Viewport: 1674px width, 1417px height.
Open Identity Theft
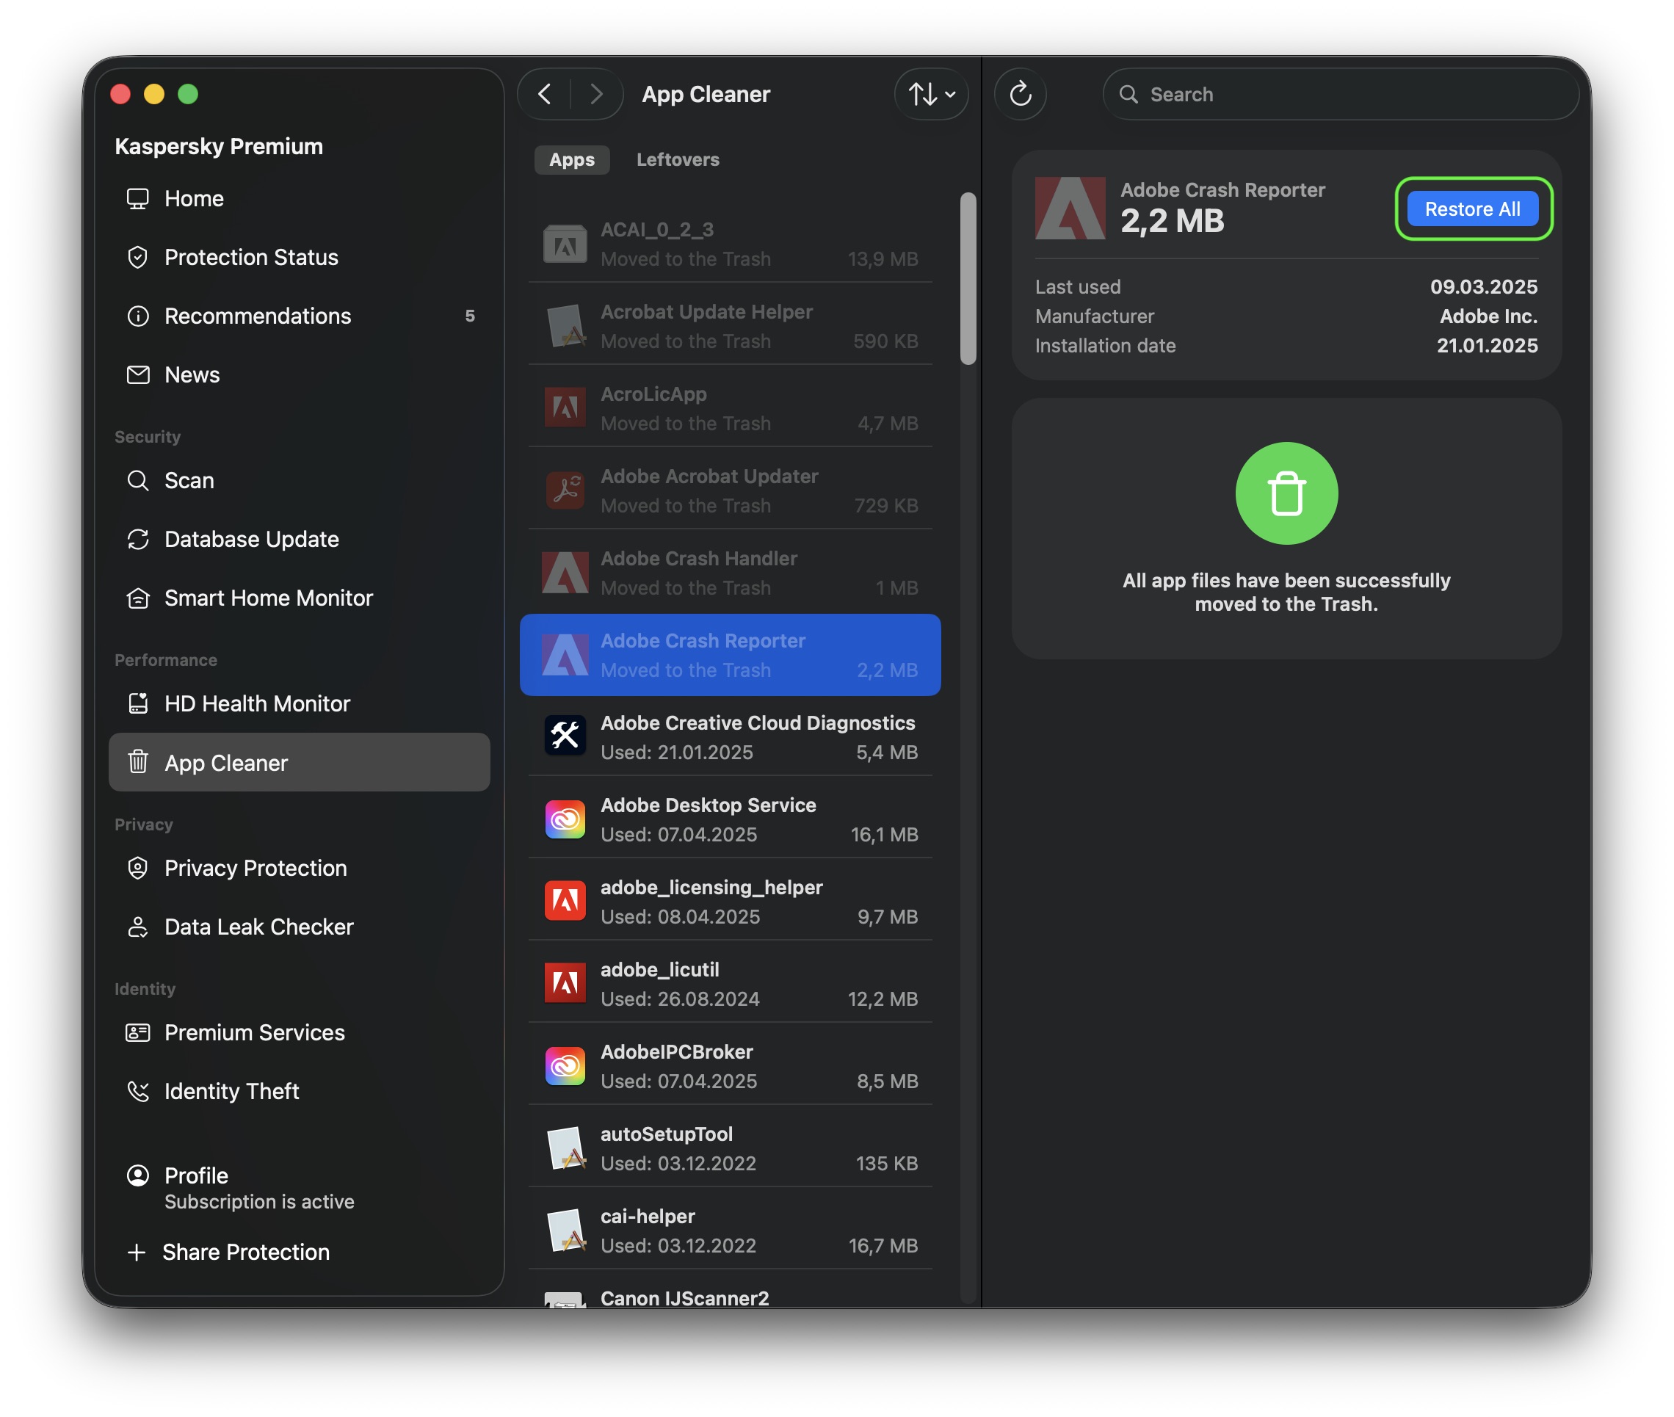299,1091
